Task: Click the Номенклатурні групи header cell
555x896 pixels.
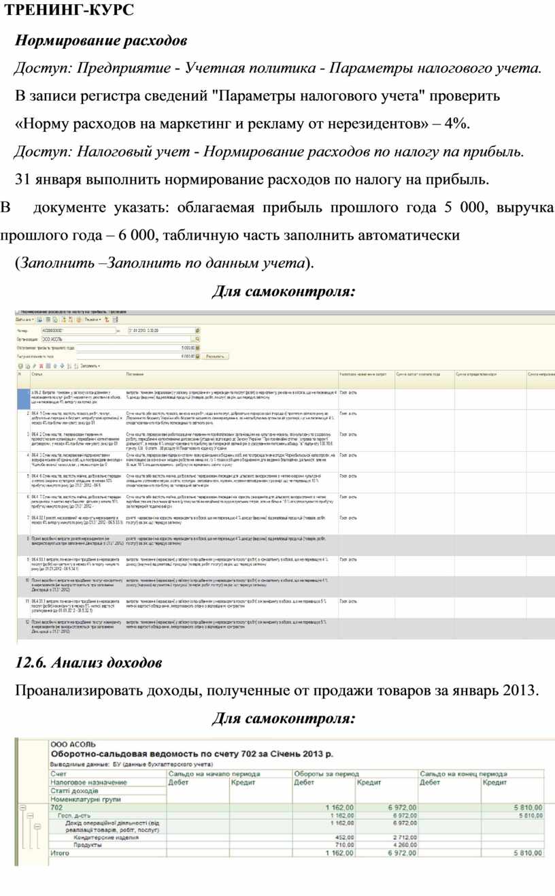Action: [x=107, y=799]
